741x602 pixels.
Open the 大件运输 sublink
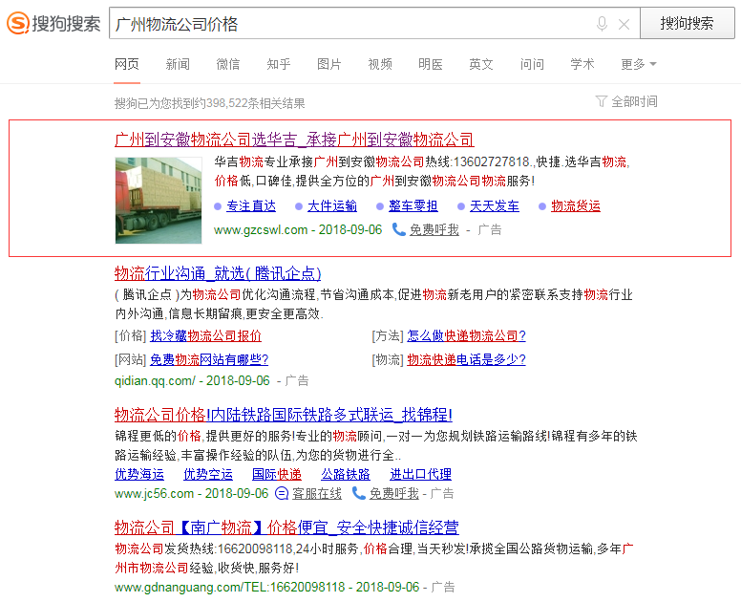(332, 206)
